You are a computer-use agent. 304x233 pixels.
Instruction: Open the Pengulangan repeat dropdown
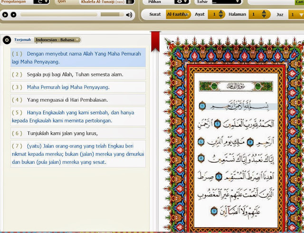tap(41, 2)
